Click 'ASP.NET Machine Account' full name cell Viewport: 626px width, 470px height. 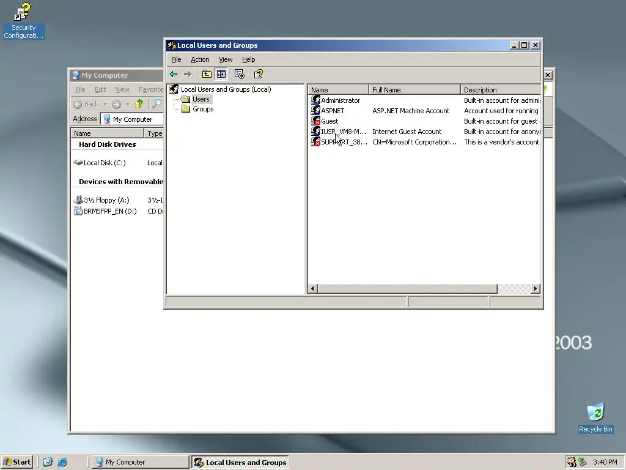pyautogui.click(x=411, y=111)
